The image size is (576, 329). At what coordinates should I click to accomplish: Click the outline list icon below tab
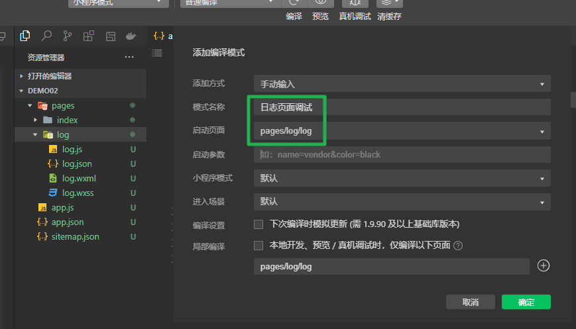157,53
